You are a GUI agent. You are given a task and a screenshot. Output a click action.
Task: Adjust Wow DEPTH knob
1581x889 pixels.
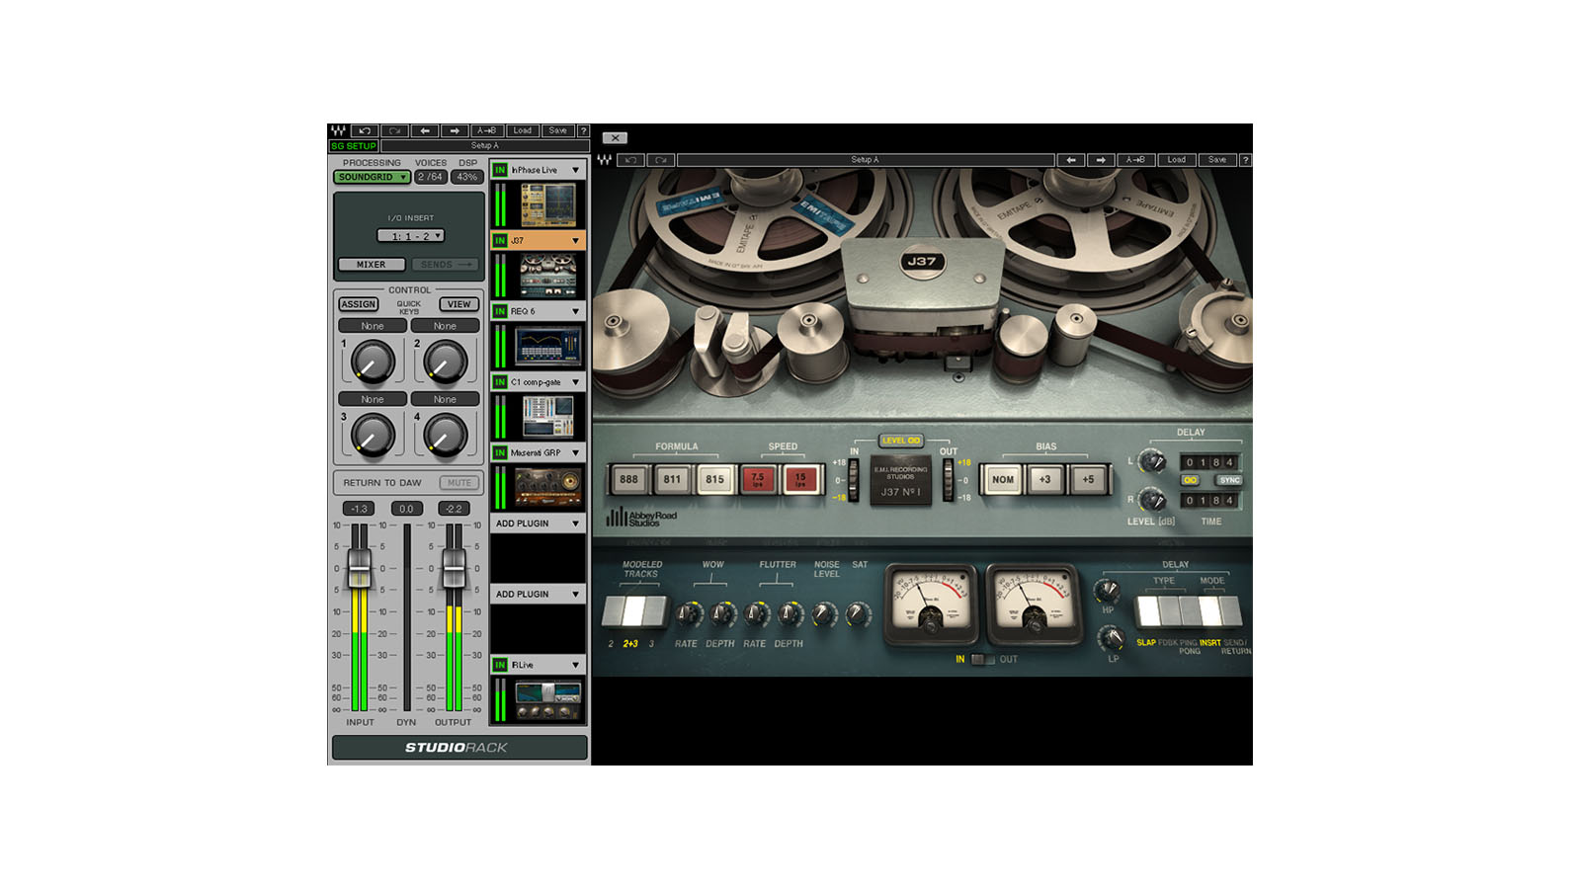pyautogui.click(x=723, y=614)
